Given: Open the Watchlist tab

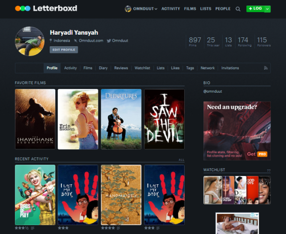Looking at the screenshot, I should [142, 68].
